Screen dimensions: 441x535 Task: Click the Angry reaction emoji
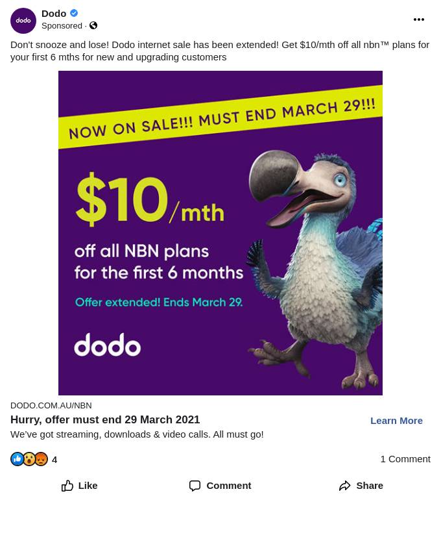(x=42, y=459)
